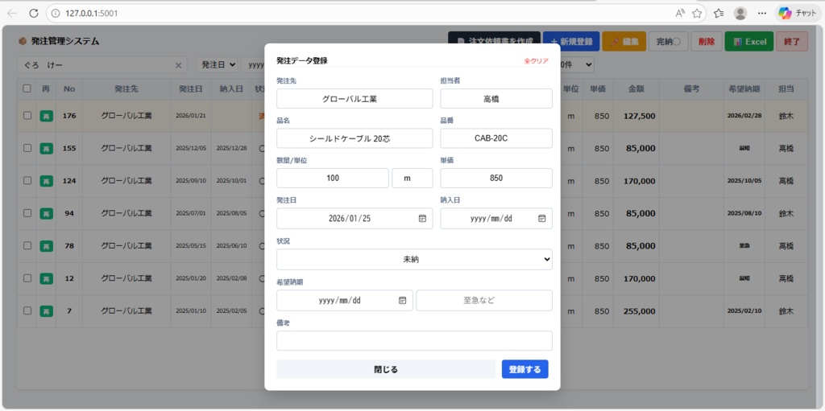Refresh the browser page

[x=34, y=13]
